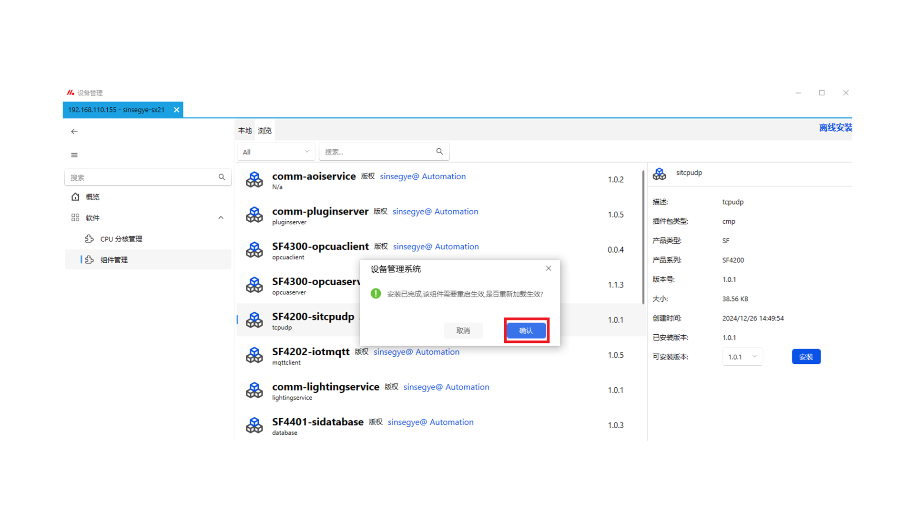Collapse the 软件 section chevron
915x515 pixels.
click(x=221, y=218)
